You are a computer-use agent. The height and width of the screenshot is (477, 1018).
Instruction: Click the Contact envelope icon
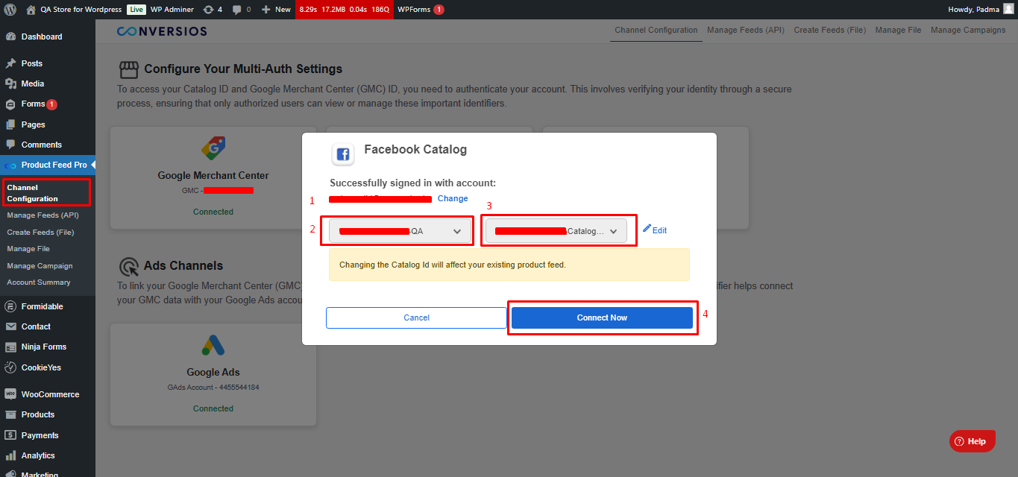[10, 326]
